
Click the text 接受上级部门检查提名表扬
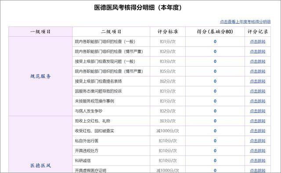coord(98,81)
